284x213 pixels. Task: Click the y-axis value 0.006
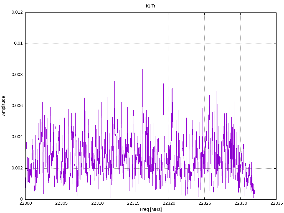(x=17, y=106)
